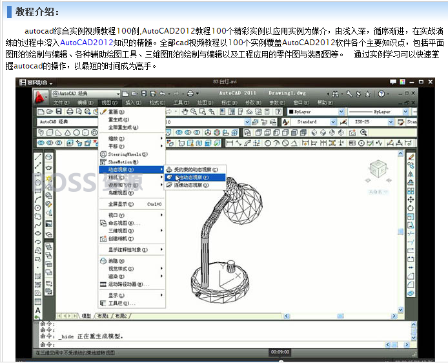
Task: Switch to the 布局2 tab
Action: click(x=121, y=316)
